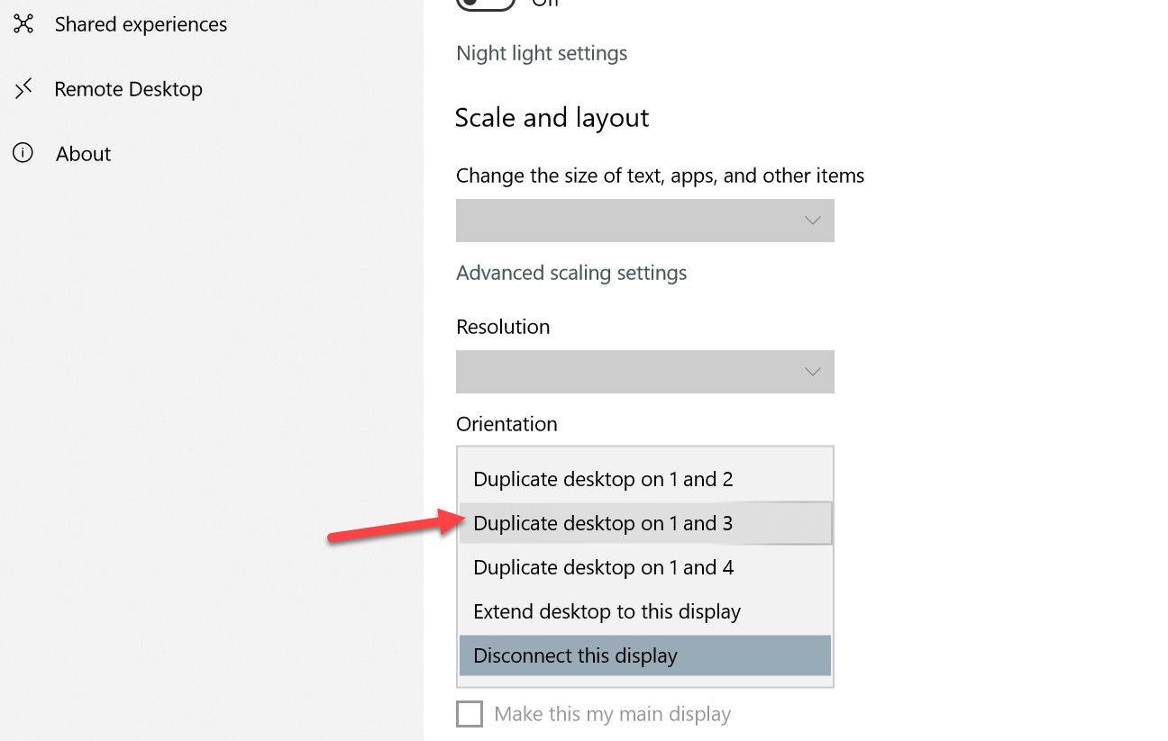This screenshot has height=741, width=1168.
Task: Click the Remote Desktop icon in sidebar
Action: coord(23,88)
